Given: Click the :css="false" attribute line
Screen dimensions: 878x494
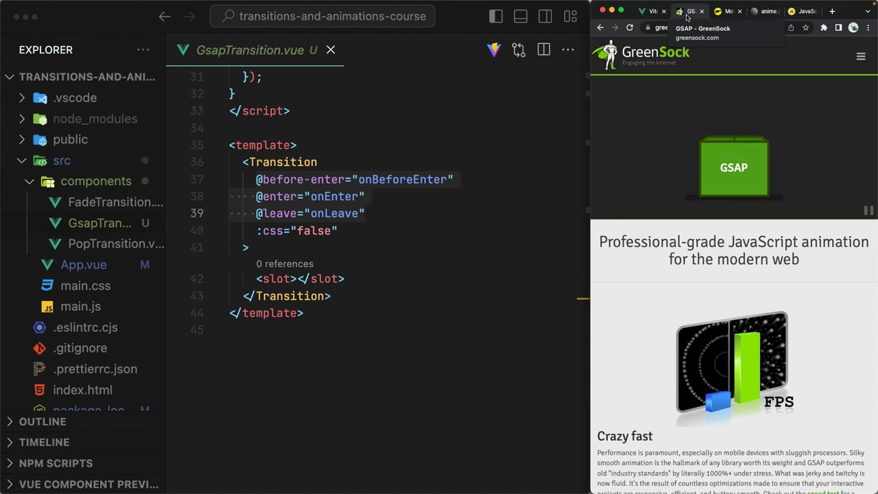Looking at the screenshot, I should [297, 231].
